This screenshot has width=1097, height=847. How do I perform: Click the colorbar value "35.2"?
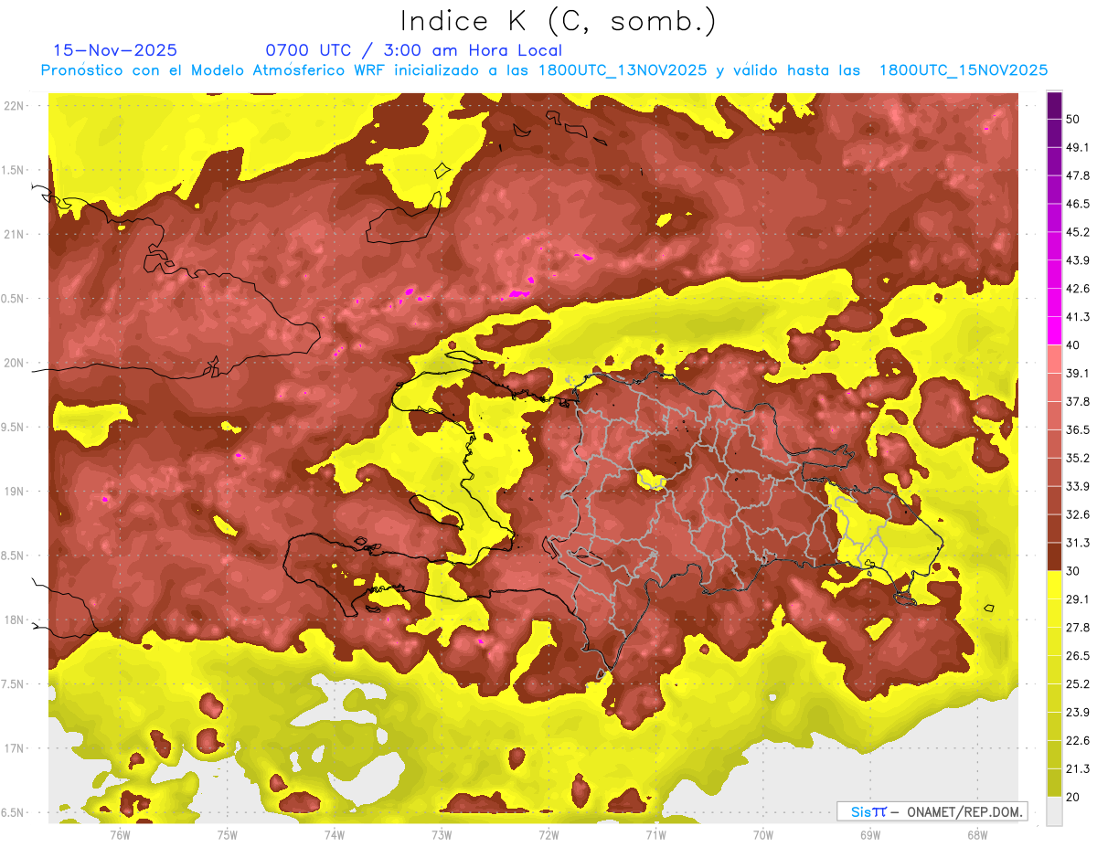pyautogui.click(x=1078, y=458)
